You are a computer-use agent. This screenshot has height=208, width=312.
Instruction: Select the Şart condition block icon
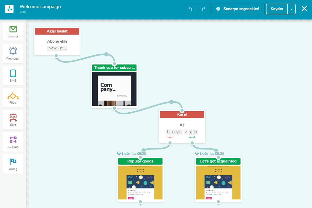coord(13,118)
